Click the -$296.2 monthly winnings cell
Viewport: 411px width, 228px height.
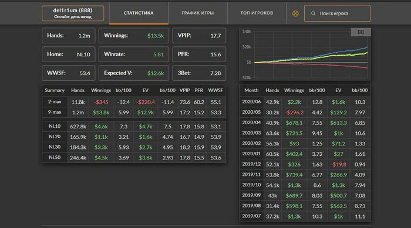click(294, 113)
